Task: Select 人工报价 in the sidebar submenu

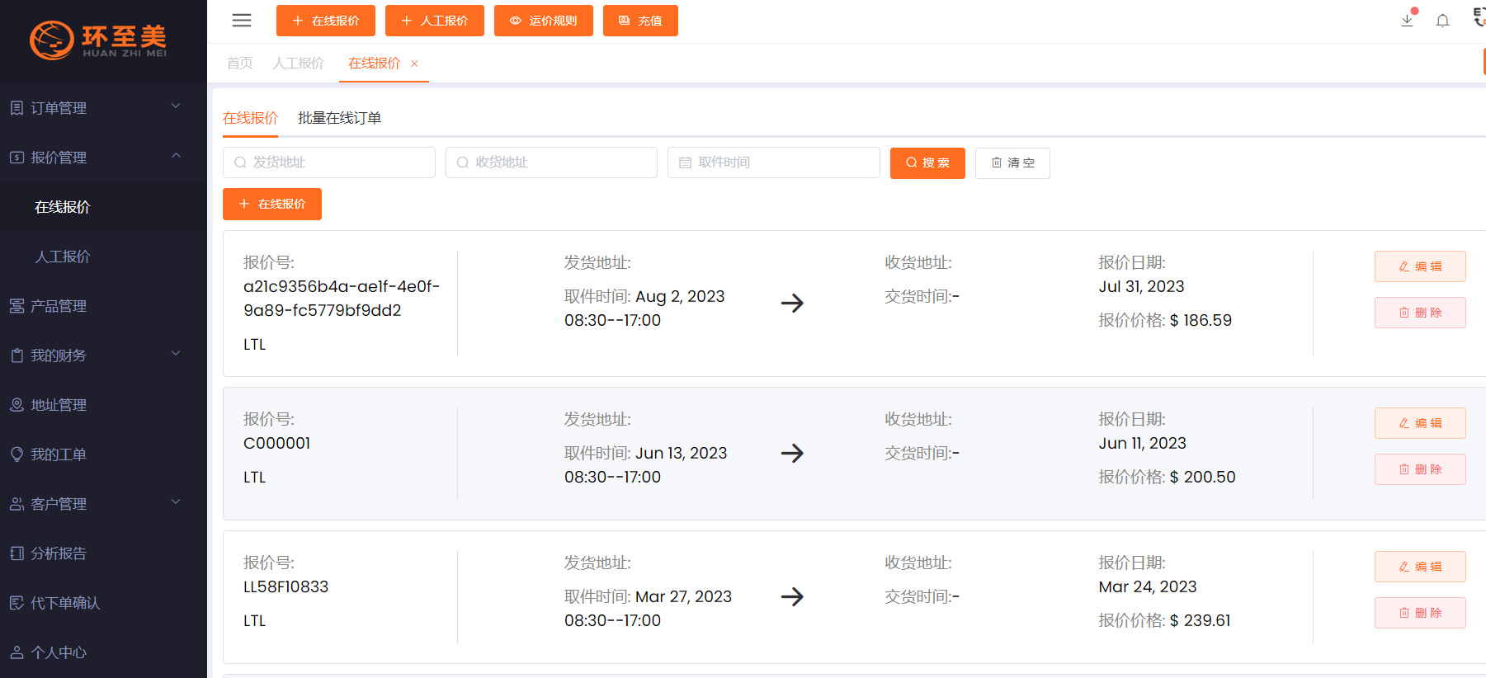Action: [63, 257]
